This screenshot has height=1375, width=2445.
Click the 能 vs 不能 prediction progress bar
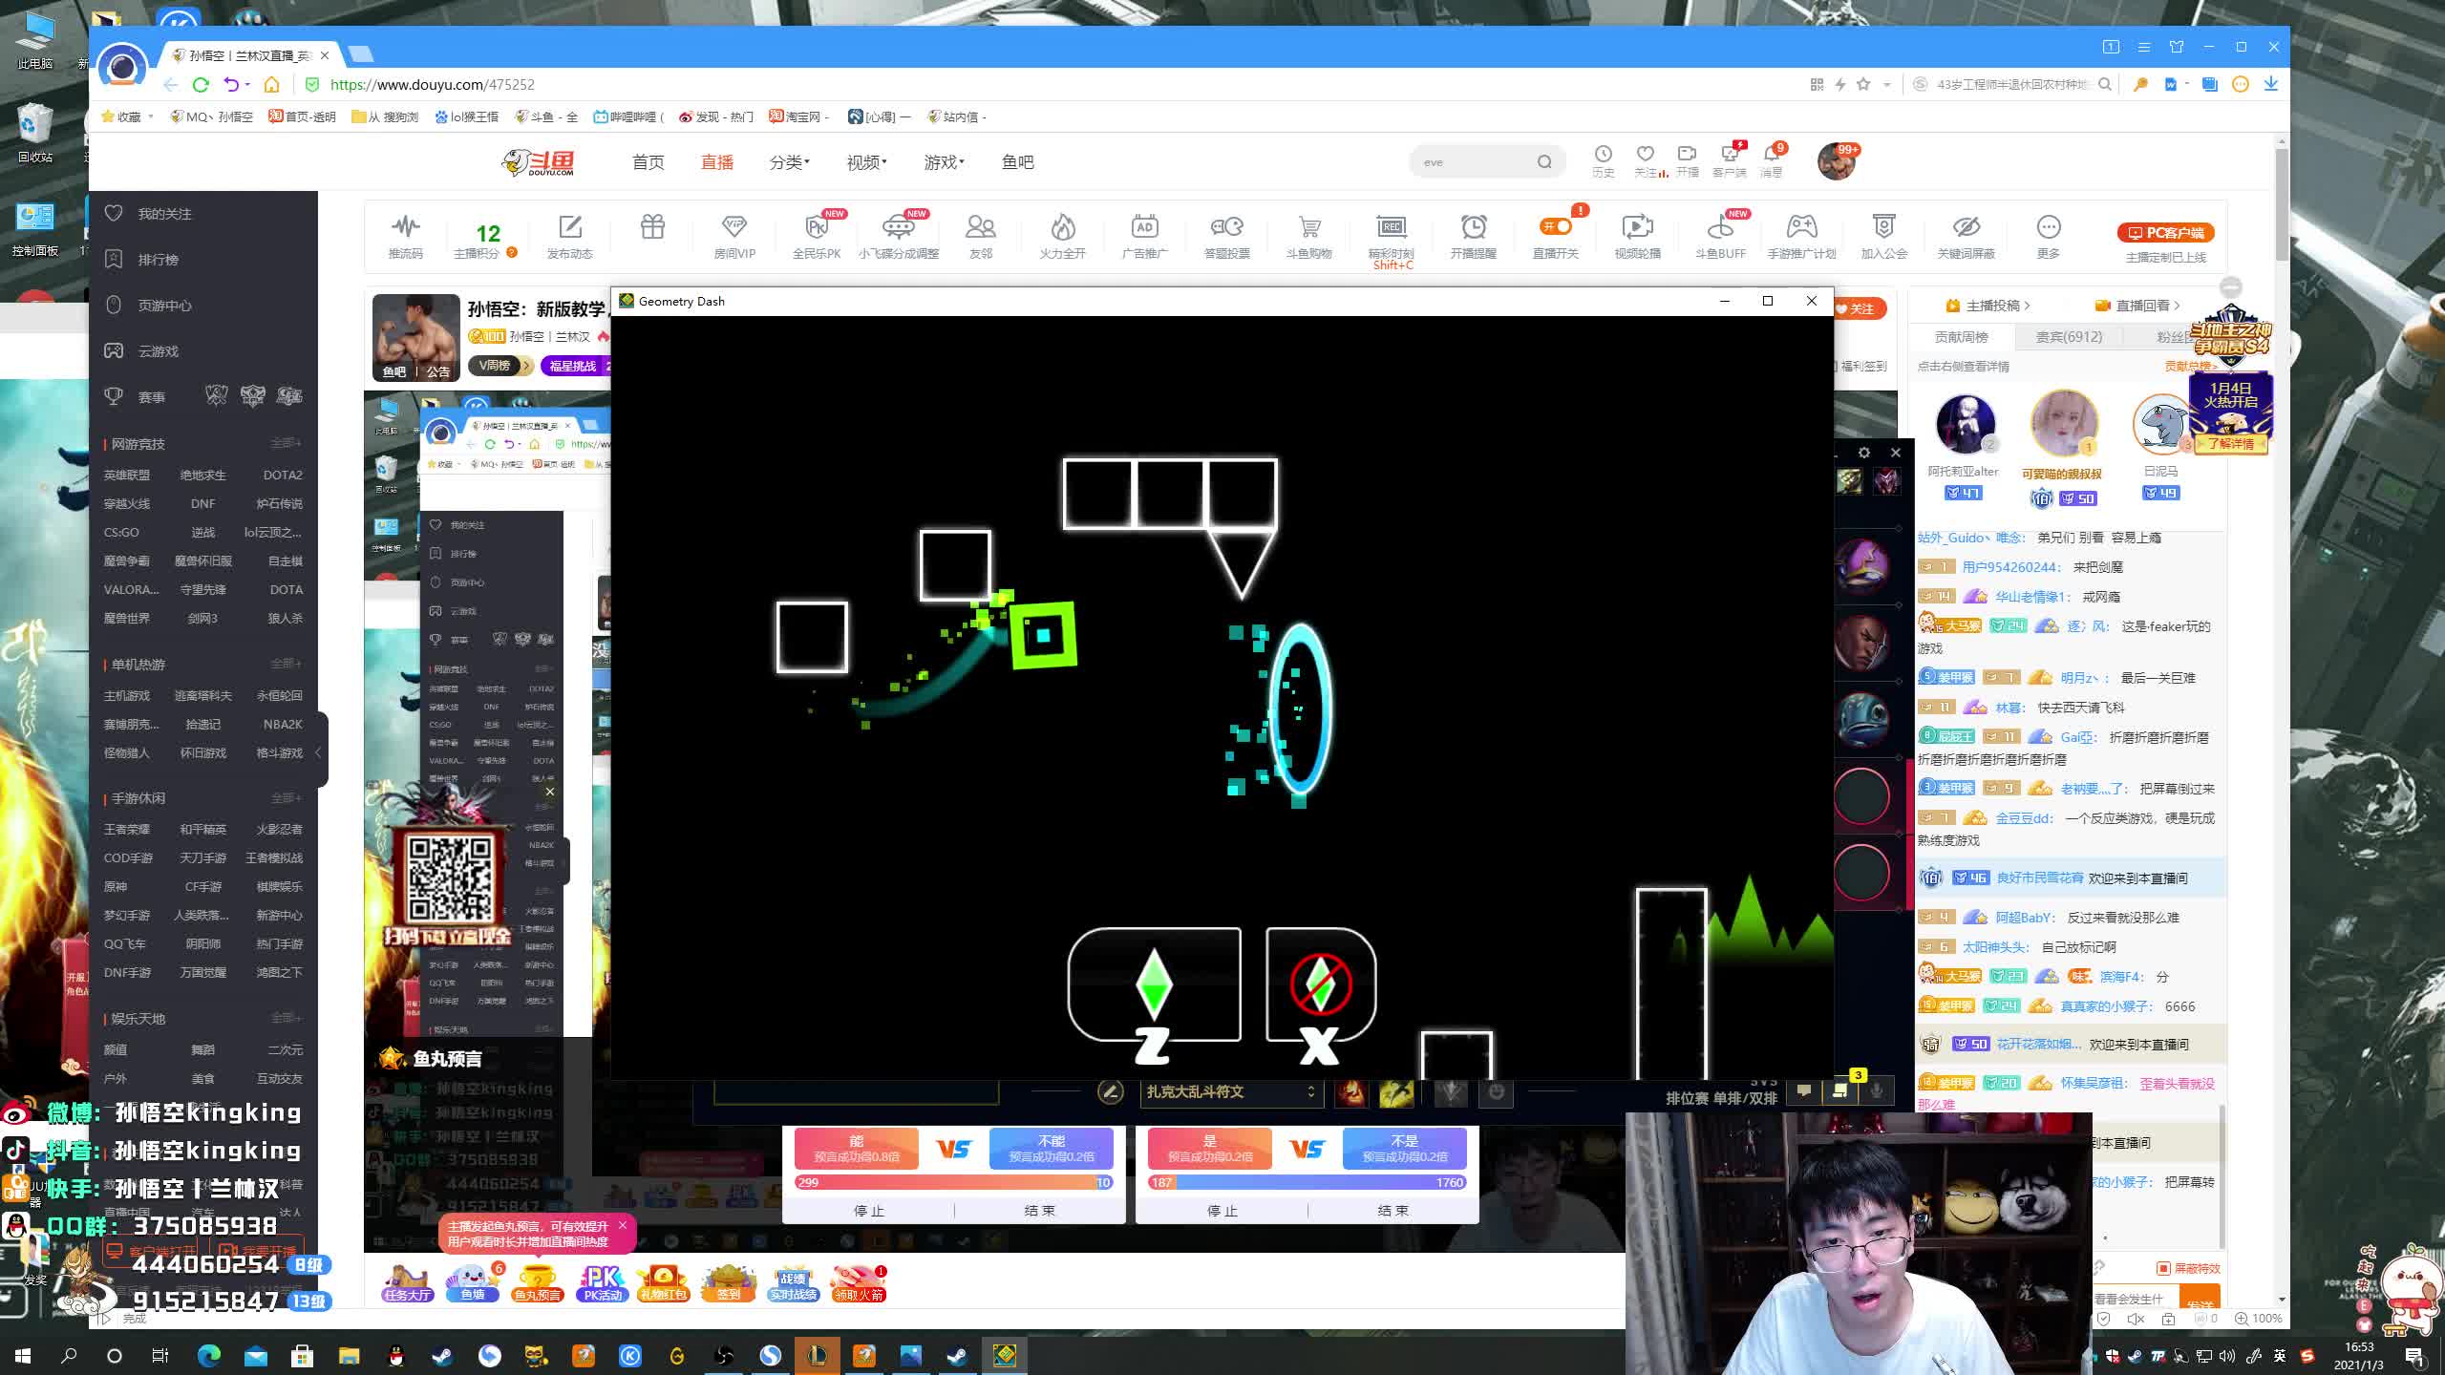[953, 1182]
